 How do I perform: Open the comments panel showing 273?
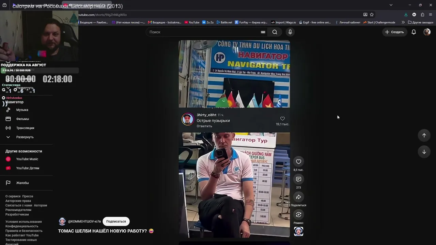pyautogui.click(x=298, y=179)
